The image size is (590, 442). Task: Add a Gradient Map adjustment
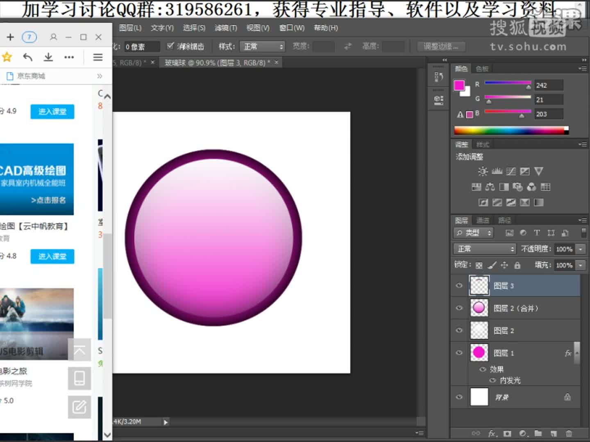tap(539, 202)
